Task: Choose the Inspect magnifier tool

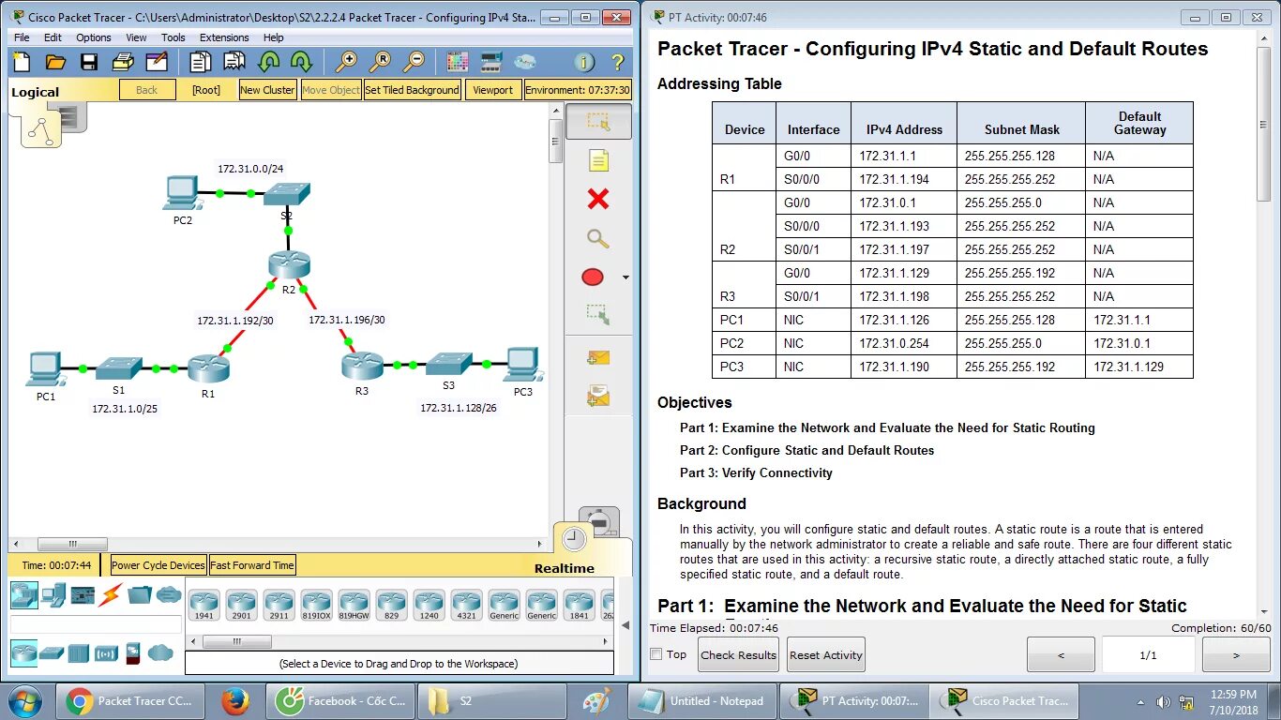Action: pos(598,238)
